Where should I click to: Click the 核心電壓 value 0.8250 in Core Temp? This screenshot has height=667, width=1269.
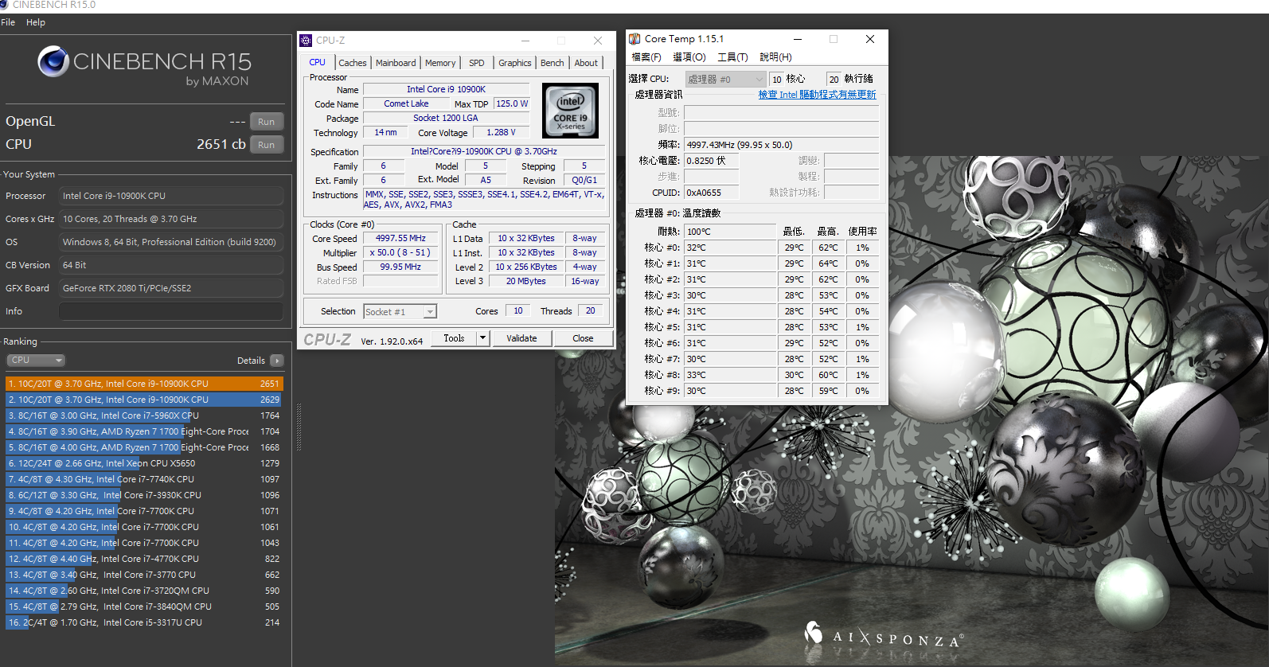tap(712, 161)
